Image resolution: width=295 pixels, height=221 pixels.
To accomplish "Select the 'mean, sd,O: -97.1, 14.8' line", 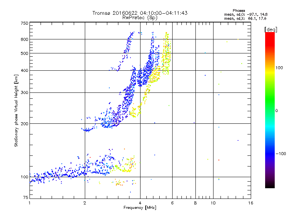I will pyautogui.click(x=246, y=14).
